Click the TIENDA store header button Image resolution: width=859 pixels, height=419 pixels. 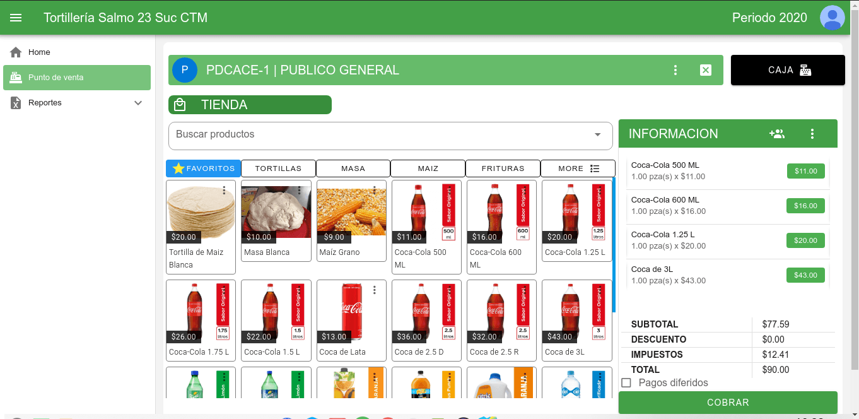coord(250,105)
